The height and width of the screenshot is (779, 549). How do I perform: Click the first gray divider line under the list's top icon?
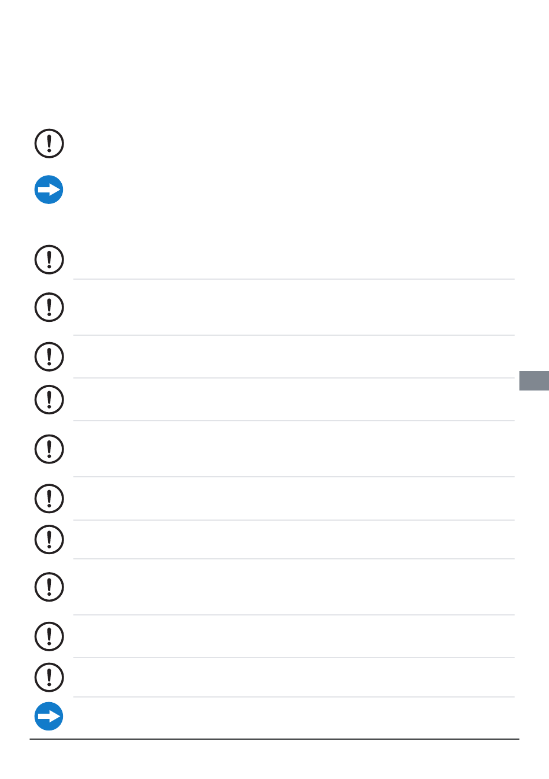pyautogui.click(x=294, y=279)
